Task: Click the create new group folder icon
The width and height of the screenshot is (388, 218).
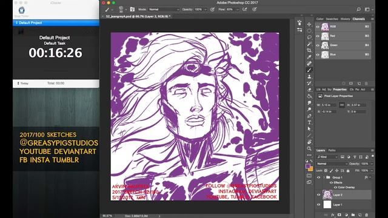Action: point(353,215)
